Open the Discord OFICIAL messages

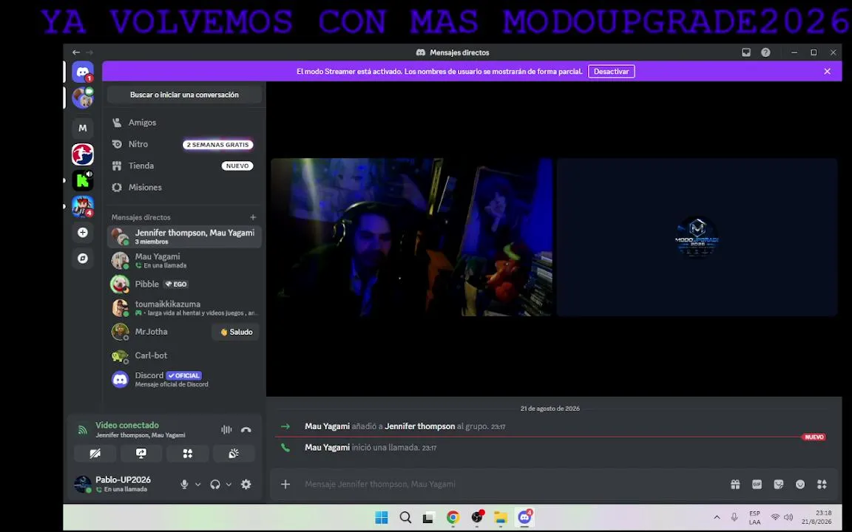tap(184, 379)
